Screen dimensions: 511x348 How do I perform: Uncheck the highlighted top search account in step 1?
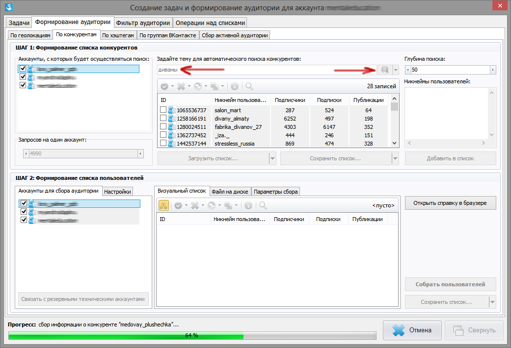23,68
